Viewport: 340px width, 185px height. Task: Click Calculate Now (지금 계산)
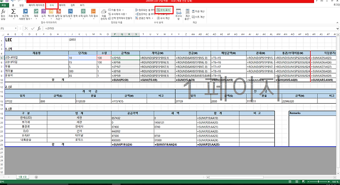(x=198, y=11)
